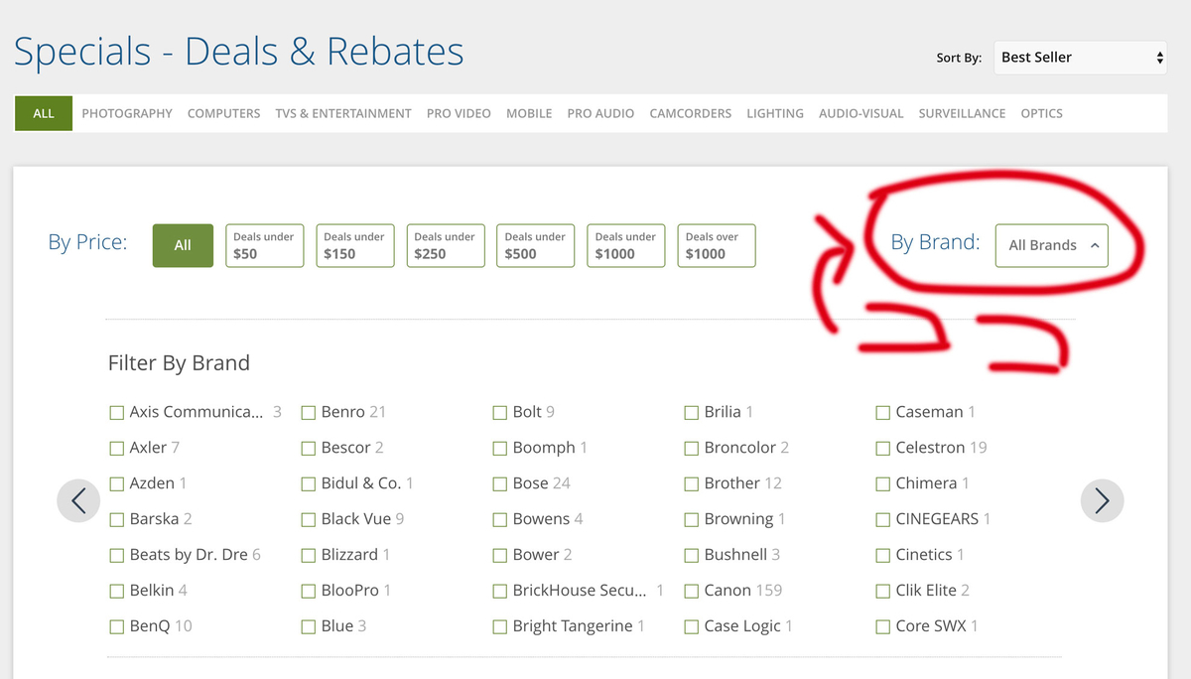Screen dimensions: 1191x679
Task: Open the Lighting tab
Action: pyautogui.click(x=775, y=113)
